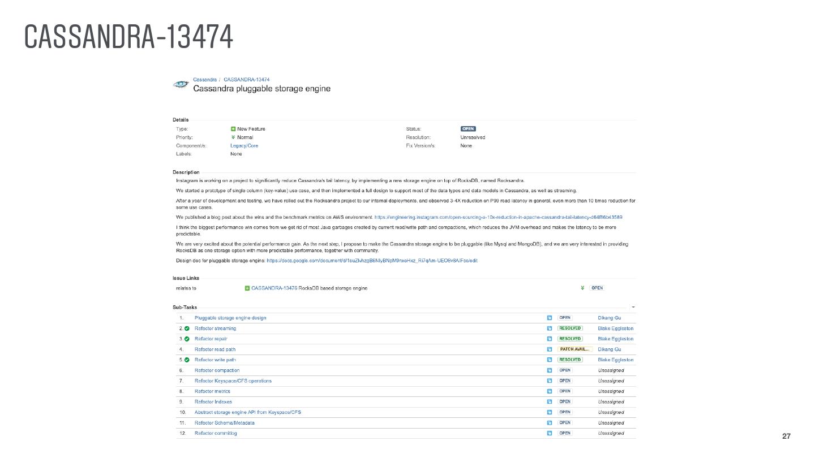Open the Cassandra project breadcrumb link
Viewport: 815px width, 458px height.
[205, 80]
